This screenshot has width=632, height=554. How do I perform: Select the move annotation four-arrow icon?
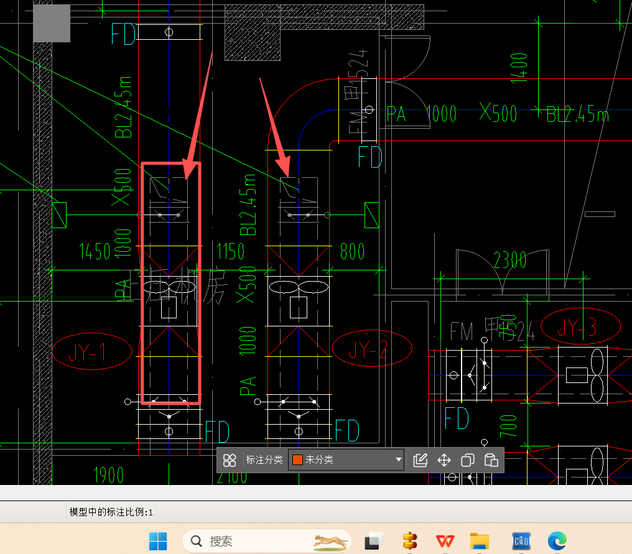point(444,459)
